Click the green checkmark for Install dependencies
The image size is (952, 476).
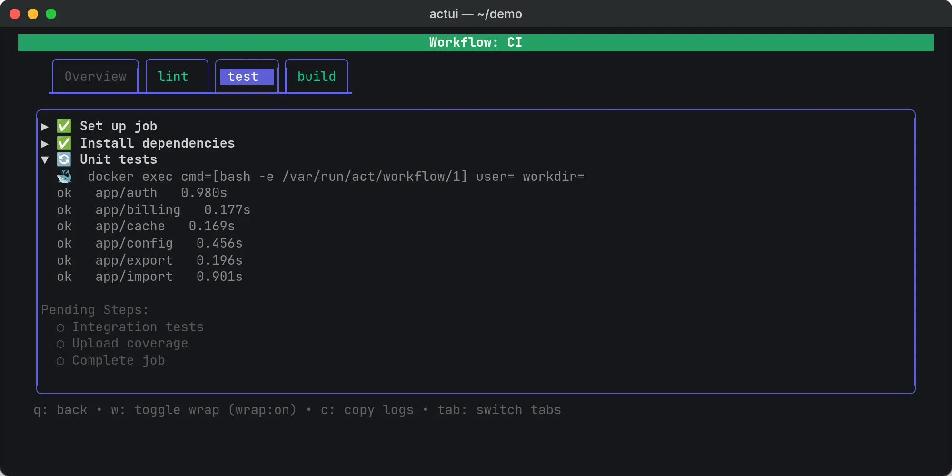point(64,143)
